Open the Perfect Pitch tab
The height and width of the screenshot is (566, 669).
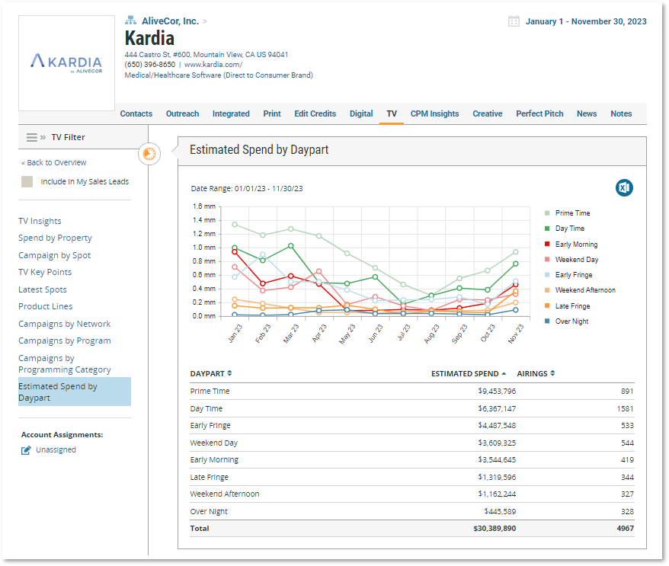[539, 114]
